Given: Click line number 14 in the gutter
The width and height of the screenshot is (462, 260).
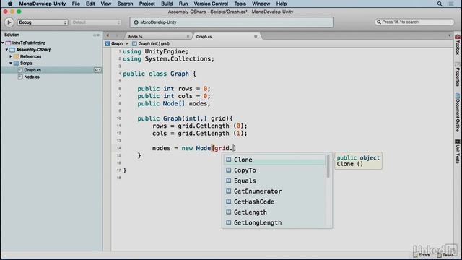Looking at the screenshot, I should [118, 148].
